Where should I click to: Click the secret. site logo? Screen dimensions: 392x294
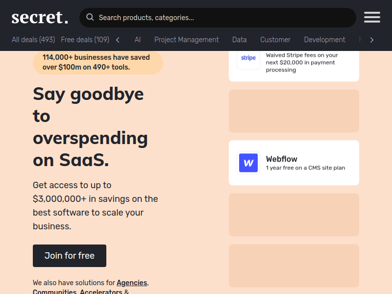[40, 18]
